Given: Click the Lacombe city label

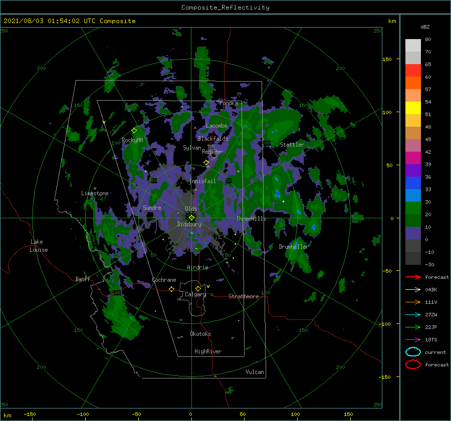Looking at the screenshot, I should [216, 126].
